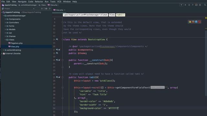207x116 pixels.
Task: Click gutter override icon beside __construct line 20
Action: 60,60
